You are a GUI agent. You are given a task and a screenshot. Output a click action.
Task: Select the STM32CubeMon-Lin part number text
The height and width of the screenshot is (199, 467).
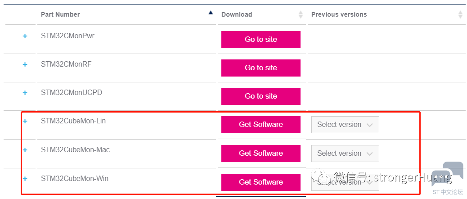pyautogui.click(x=73, y=121)
